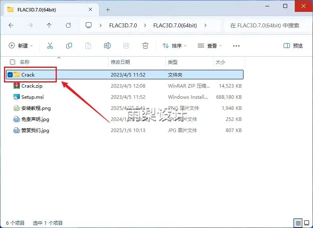Click the 赞赏我们.jpg file icon
The height and width of the screenshot is (228, 313).
17,130
